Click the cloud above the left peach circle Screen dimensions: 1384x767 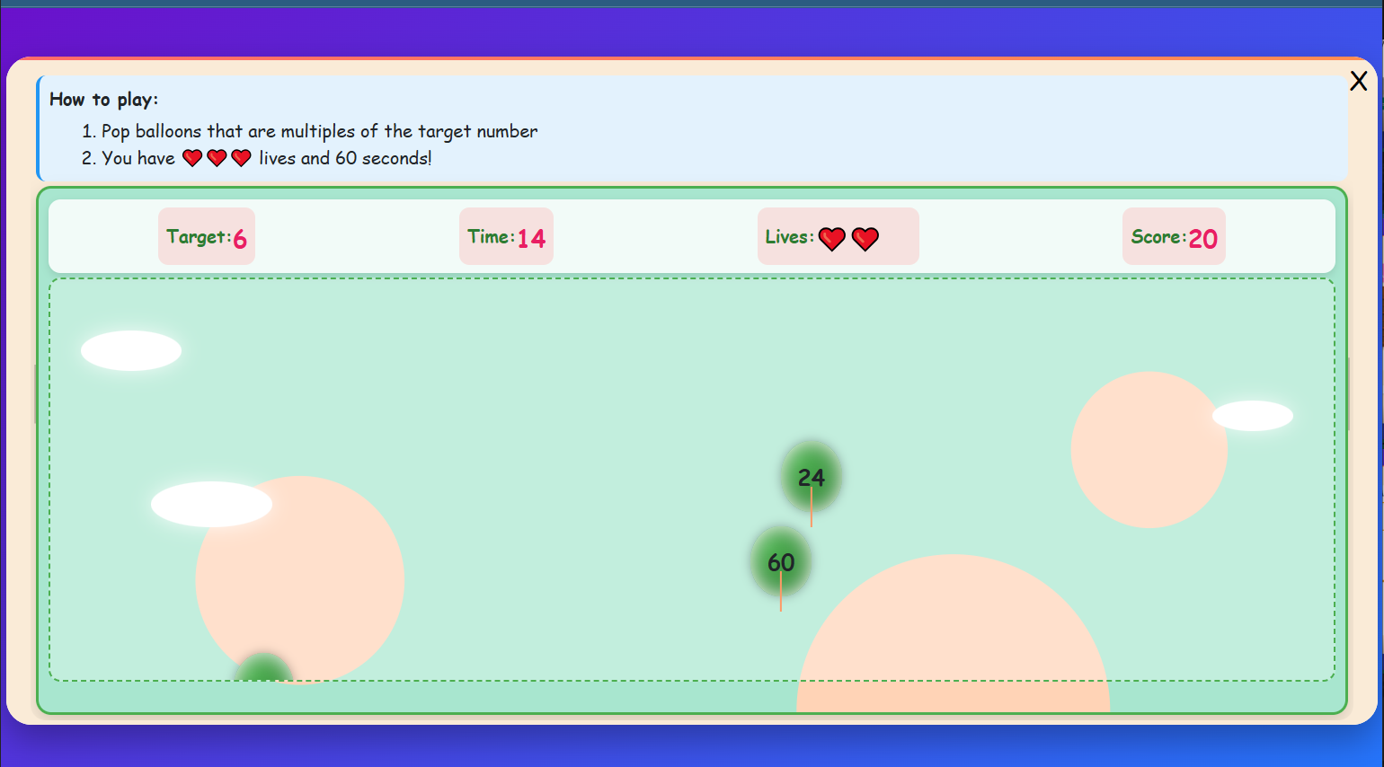tap(210, 505)
